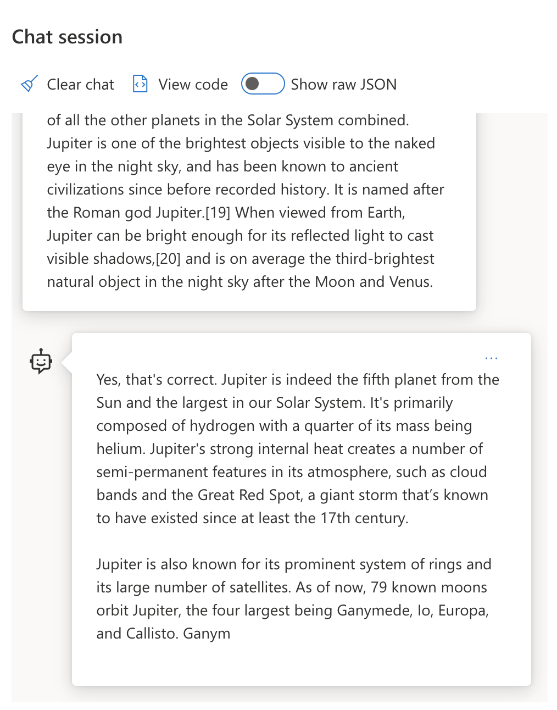The image size is (557, 710).
Task: Click the pointer tail of the assistant bubble
Action: 67,362
